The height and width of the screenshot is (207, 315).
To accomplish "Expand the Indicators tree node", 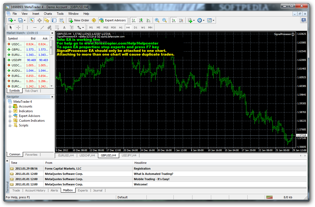I will (10, 111).
